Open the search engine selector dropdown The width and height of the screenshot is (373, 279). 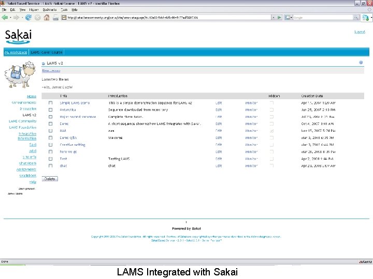click(289, 18)
